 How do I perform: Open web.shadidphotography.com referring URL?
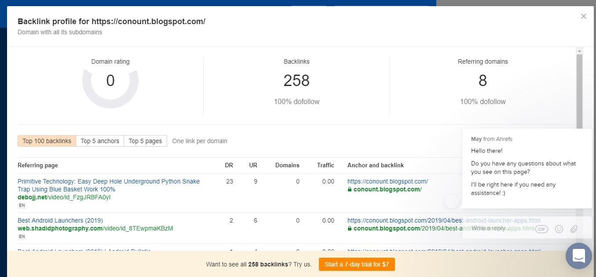95,228
